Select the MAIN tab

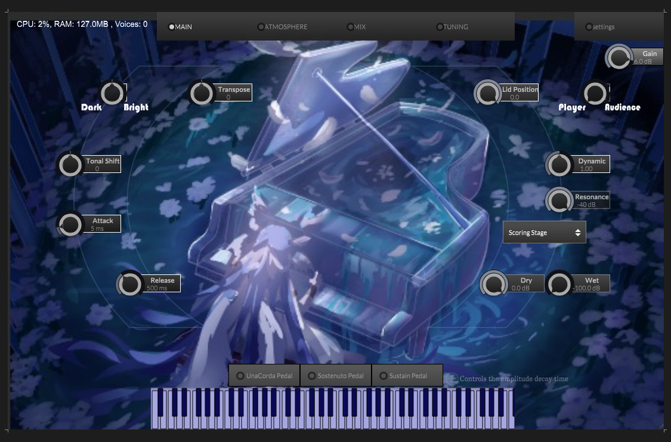[x=181, y=27]
